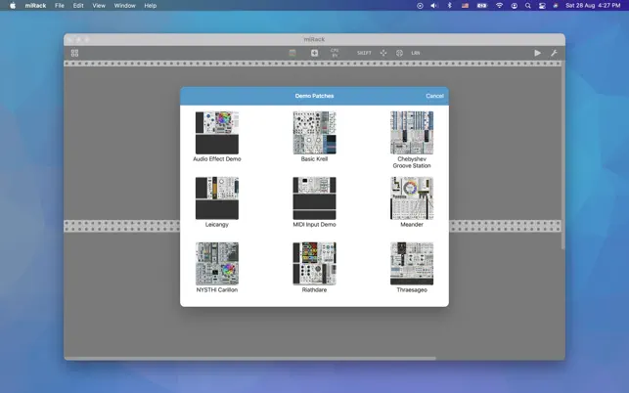Open the View menu
629x393 pixels.
[99, 6]
